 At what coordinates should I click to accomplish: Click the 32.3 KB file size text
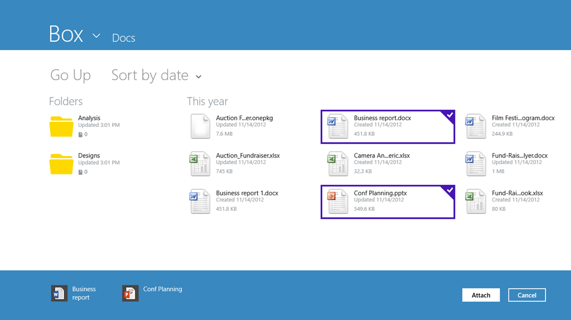coord(362,171)
